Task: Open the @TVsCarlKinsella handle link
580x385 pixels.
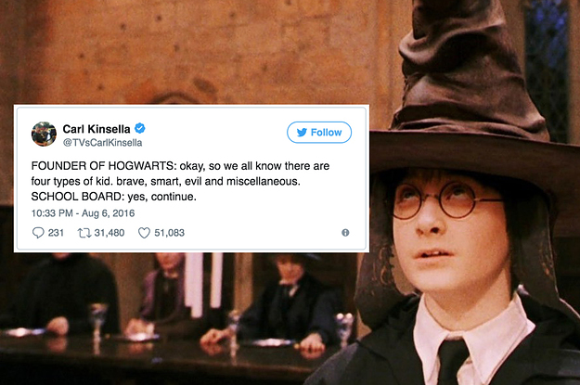Action: pos(102,143)
